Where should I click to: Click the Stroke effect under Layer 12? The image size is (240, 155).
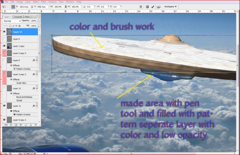pyautogui.click(x=19, y=100)
